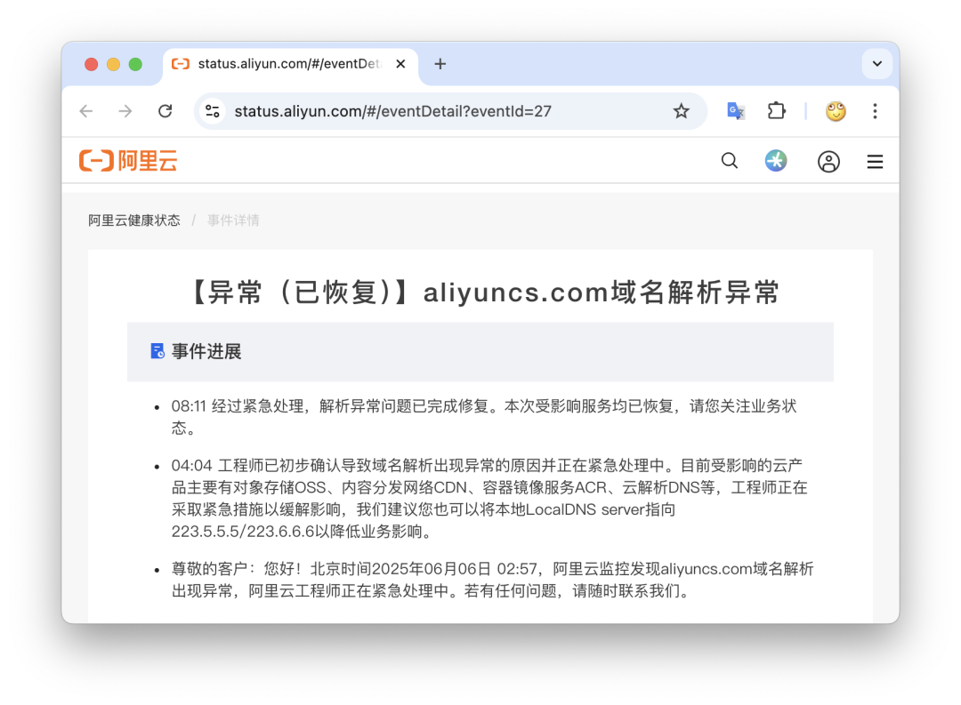Click the blue document icon beside 事件进展
This screenshot has height=705, width=961.
157,351
